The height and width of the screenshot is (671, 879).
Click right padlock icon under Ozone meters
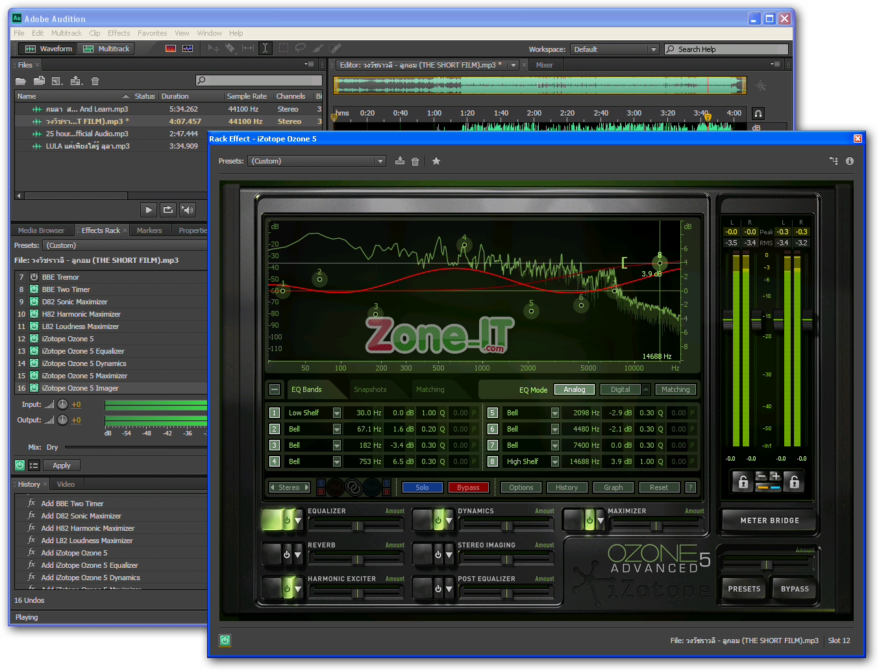[793, 482]
